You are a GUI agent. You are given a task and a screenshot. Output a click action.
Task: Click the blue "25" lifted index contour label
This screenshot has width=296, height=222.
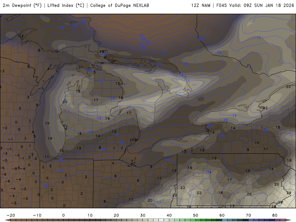coord(75,25)
